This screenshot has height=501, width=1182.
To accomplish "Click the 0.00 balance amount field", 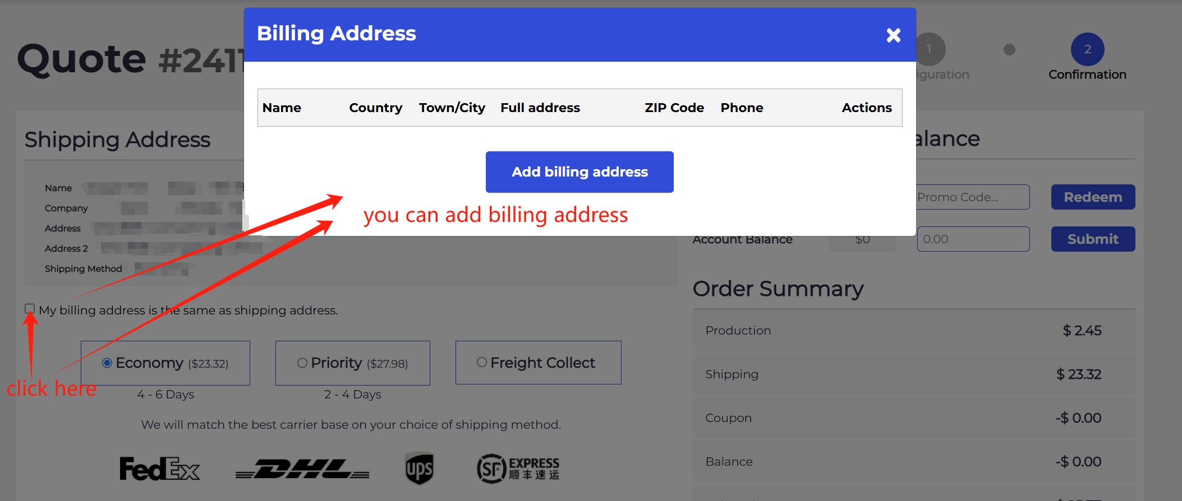I will pos(973,239).
